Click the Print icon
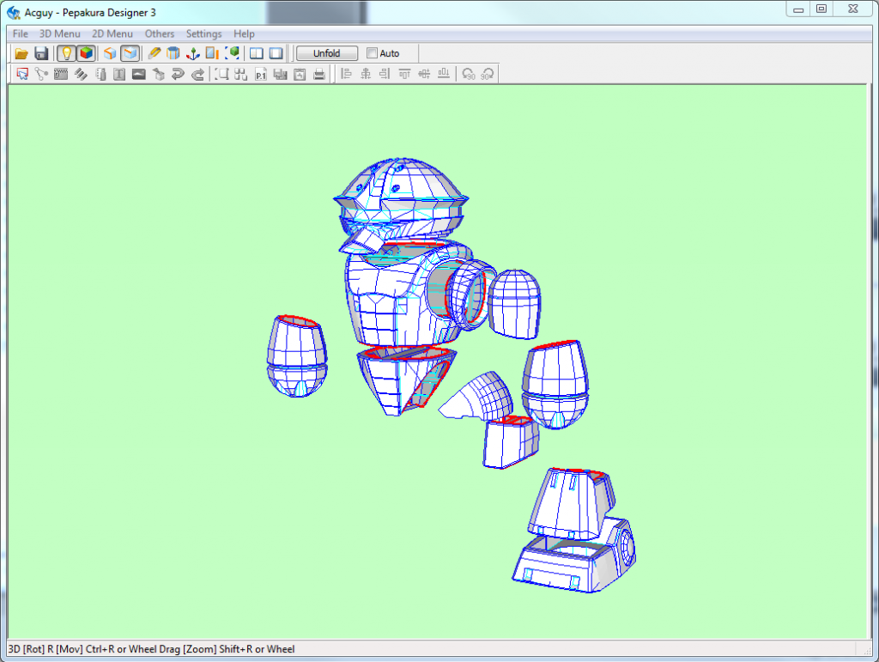Screen dimensions: 879x662 tap(319, 74)
